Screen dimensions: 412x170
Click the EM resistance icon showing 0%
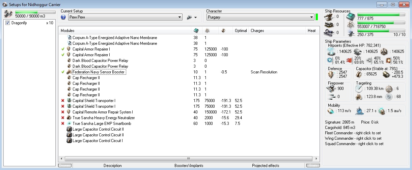330,60
